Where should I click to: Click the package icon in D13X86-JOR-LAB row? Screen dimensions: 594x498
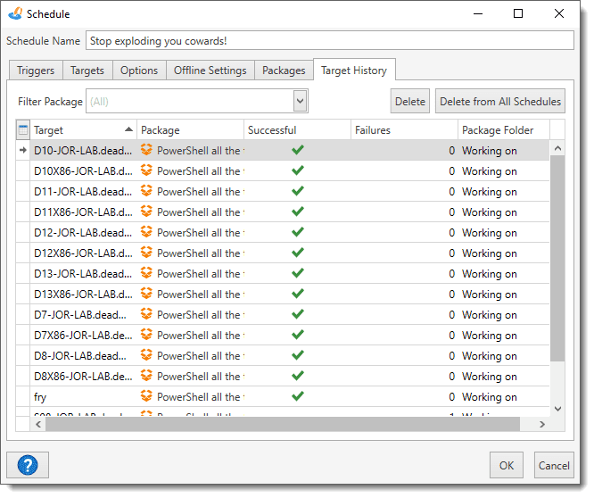click(x=146, y=293)
